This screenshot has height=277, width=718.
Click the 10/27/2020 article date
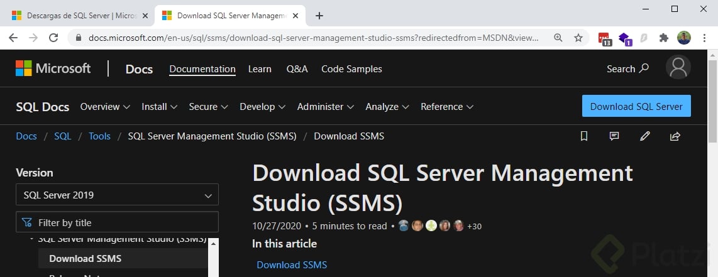click(x=277, y=225)
